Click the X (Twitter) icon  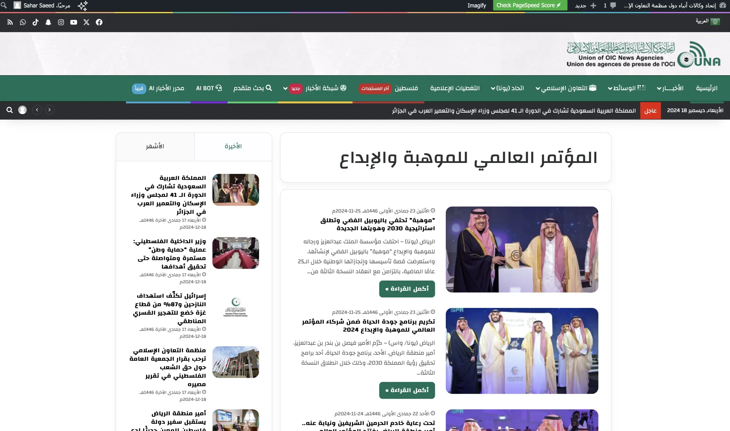86,23
